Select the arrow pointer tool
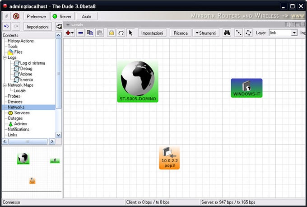Viewport: 307px width, 207px height. coord(130,33)
